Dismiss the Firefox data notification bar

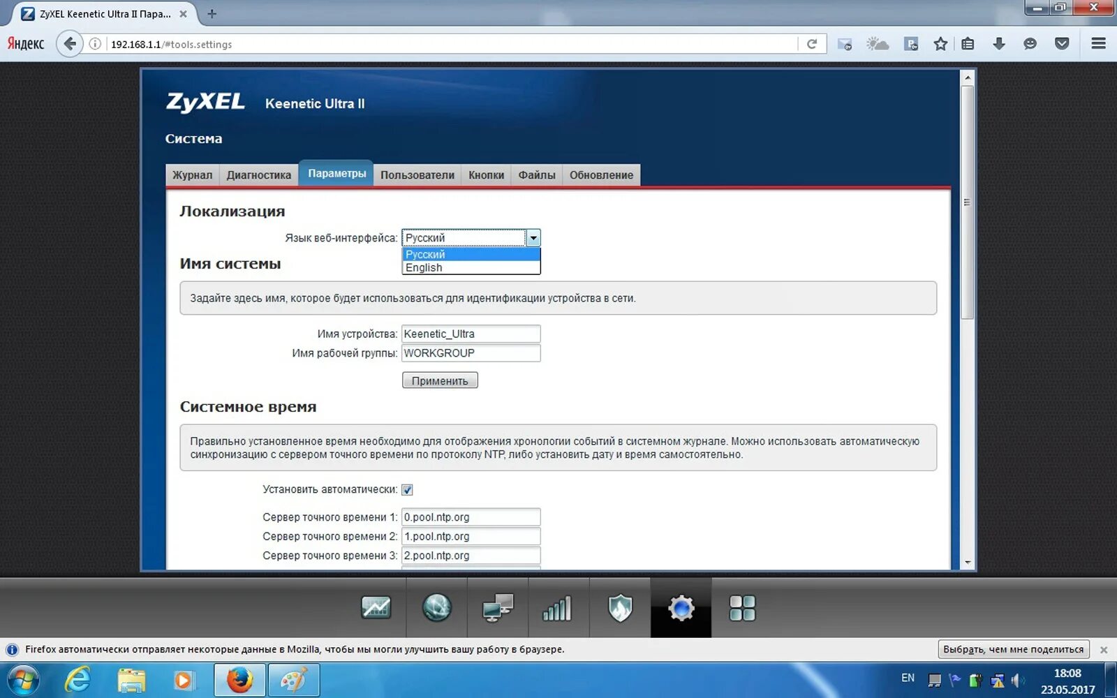1104,650
